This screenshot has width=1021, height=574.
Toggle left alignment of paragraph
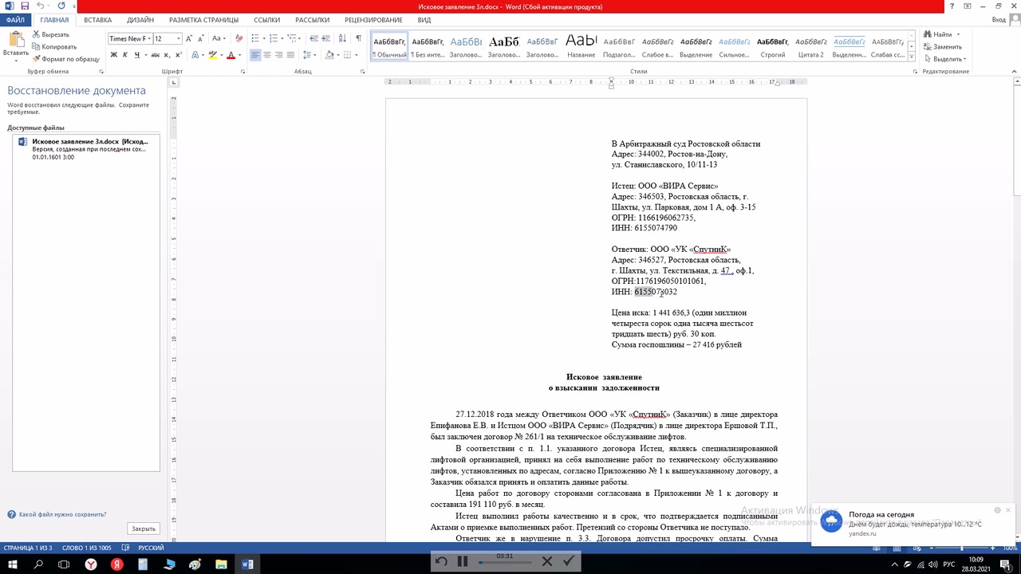(x=255, y=55)
